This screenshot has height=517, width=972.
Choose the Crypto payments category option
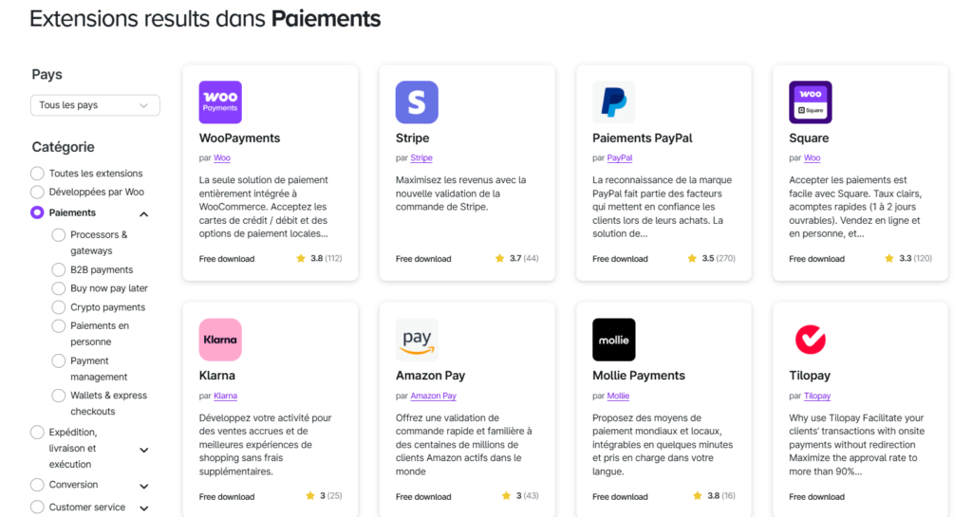59,307
